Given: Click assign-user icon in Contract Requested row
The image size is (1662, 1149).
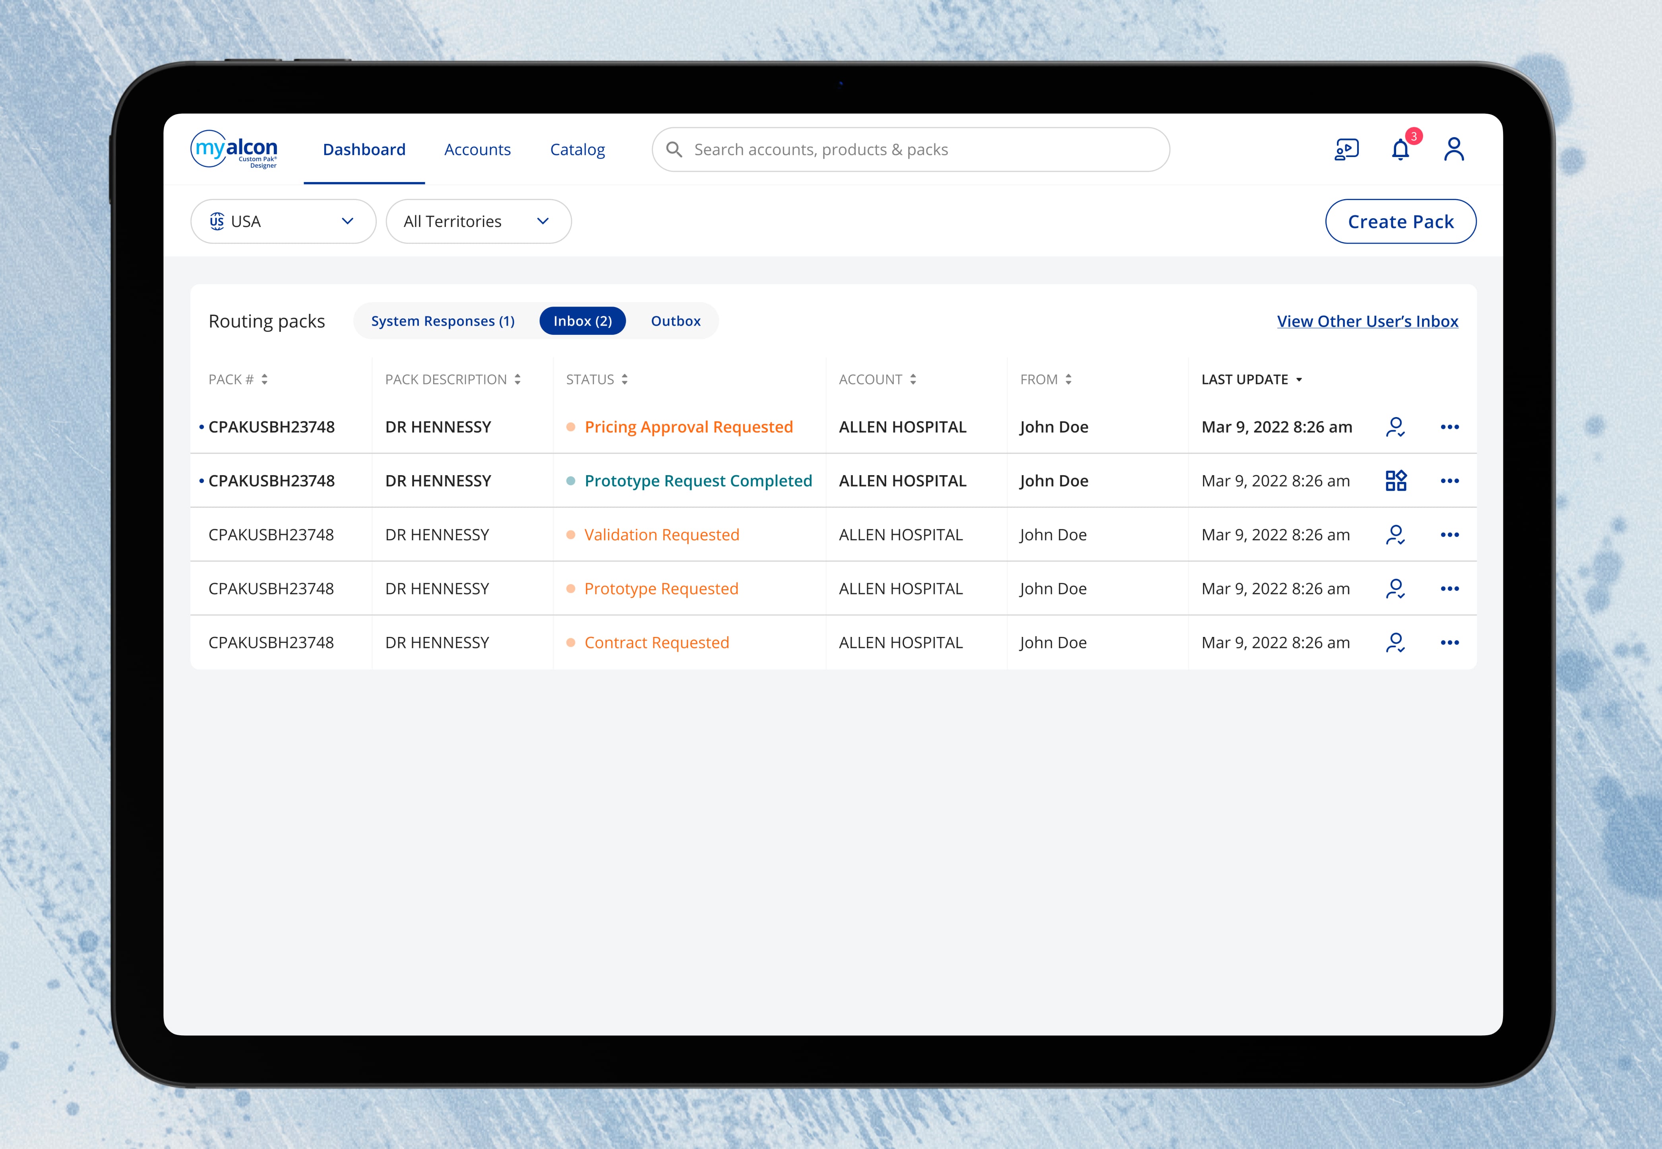Looking at the screenshot, I should pos(1395,642).
